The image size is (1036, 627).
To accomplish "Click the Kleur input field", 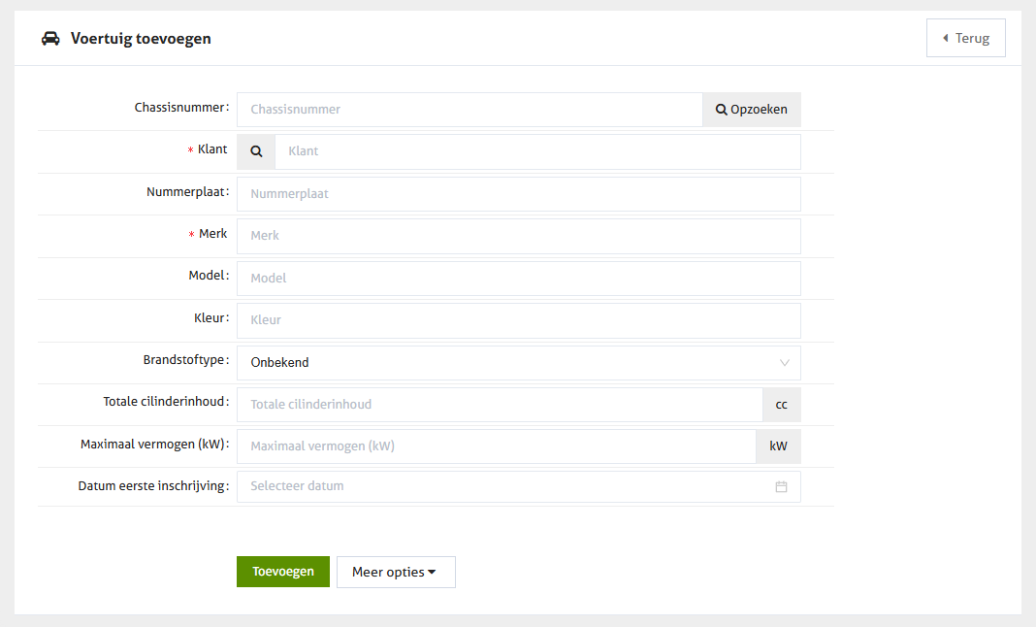I will tap(518, 320).
